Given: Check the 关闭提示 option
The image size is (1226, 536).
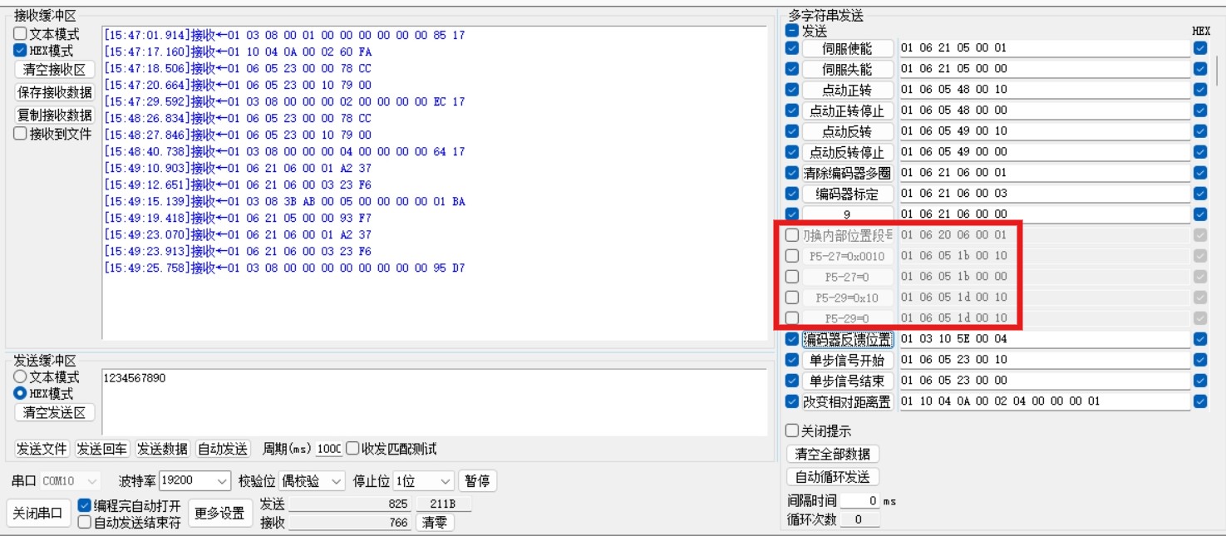Looking at the screenshot, I should tap(792, 431).
